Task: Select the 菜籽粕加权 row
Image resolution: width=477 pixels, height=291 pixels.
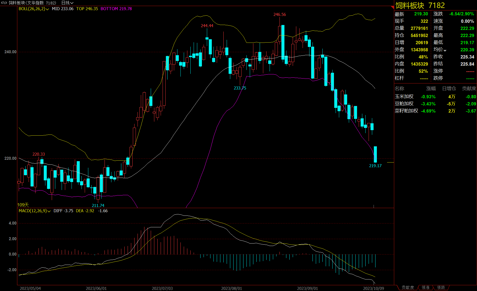Action: [x=435, y=111]
